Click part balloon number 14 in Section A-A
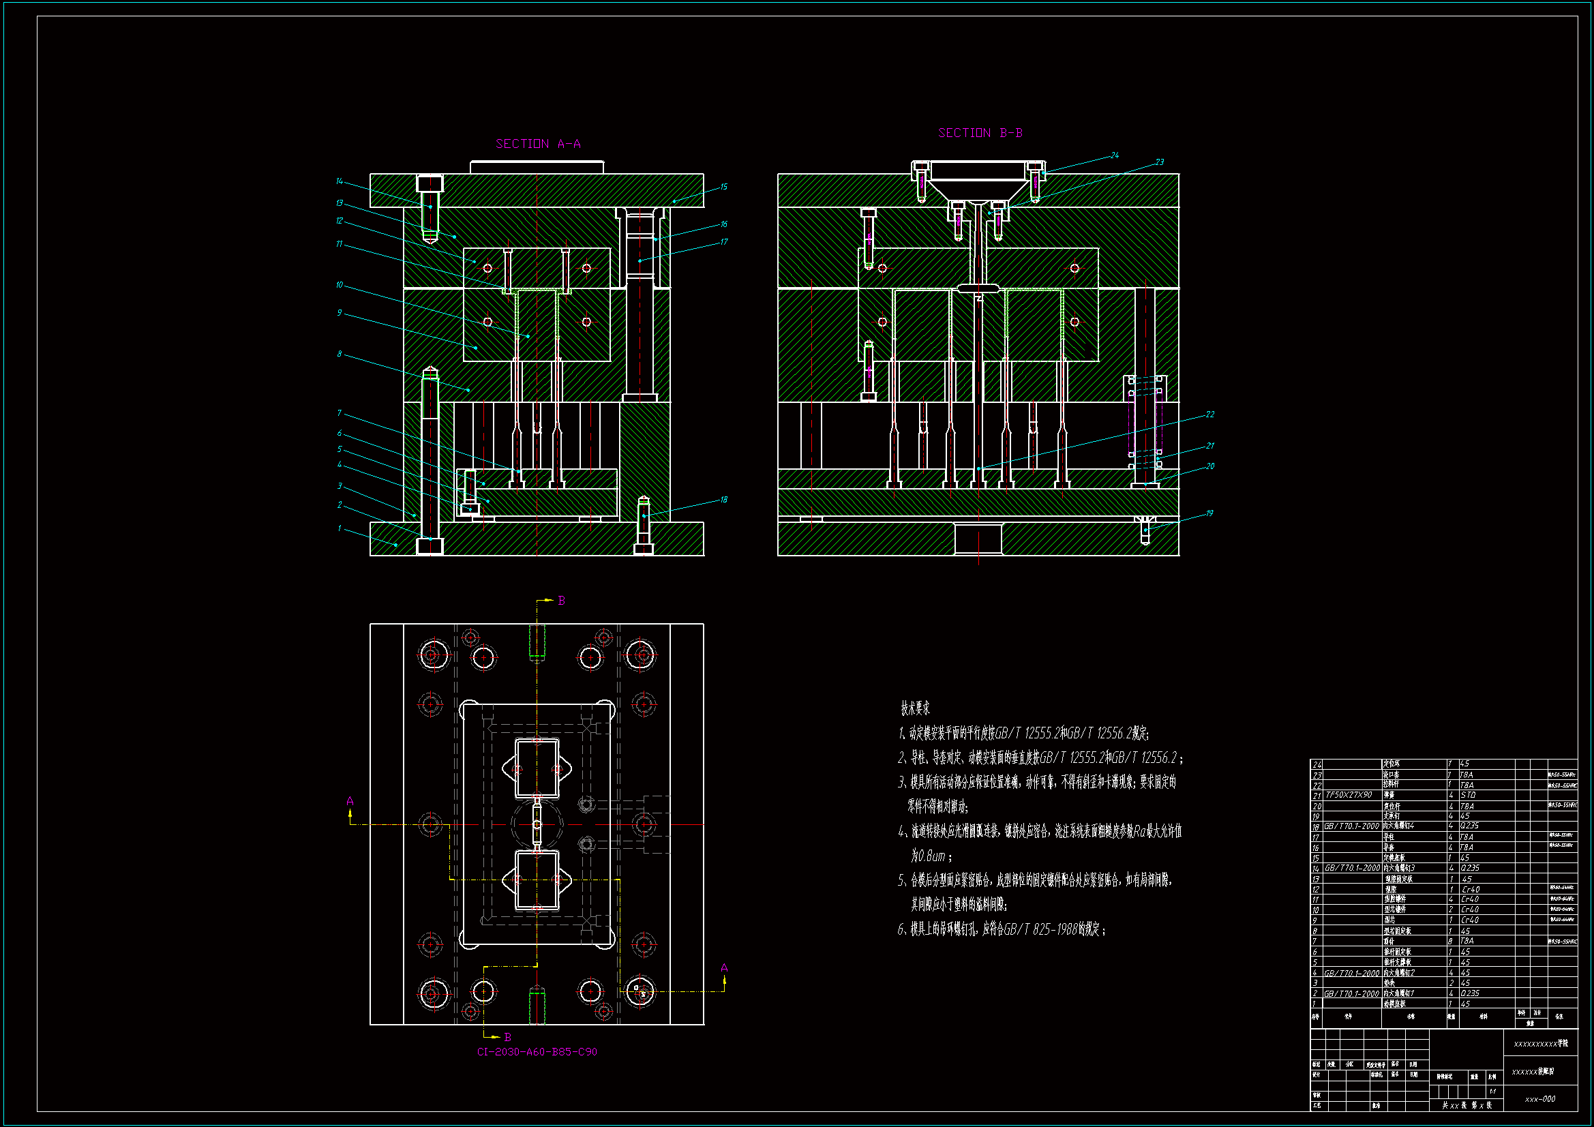 point(340,181)
